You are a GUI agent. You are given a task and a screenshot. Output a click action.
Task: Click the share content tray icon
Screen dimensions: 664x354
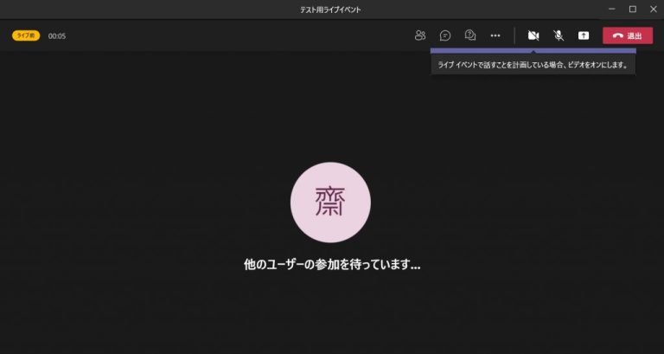click(584, 35)
